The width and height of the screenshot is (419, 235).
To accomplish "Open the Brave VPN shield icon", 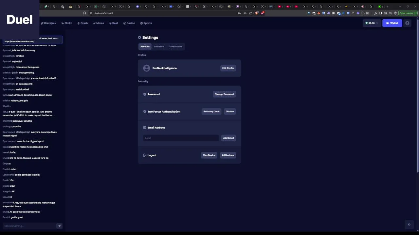I will [395, 13].
